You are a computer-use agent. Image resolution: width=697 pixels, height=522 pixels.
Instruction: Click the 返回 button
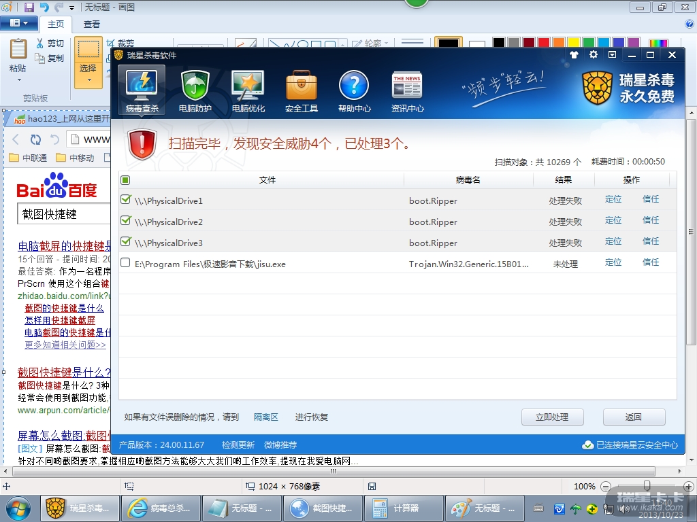point(634,417)
